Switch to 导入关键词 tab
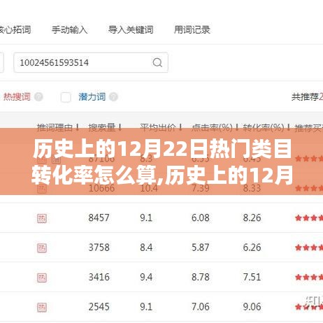The width and height of the screenshot is (323, 323). (x=131, y=30)
